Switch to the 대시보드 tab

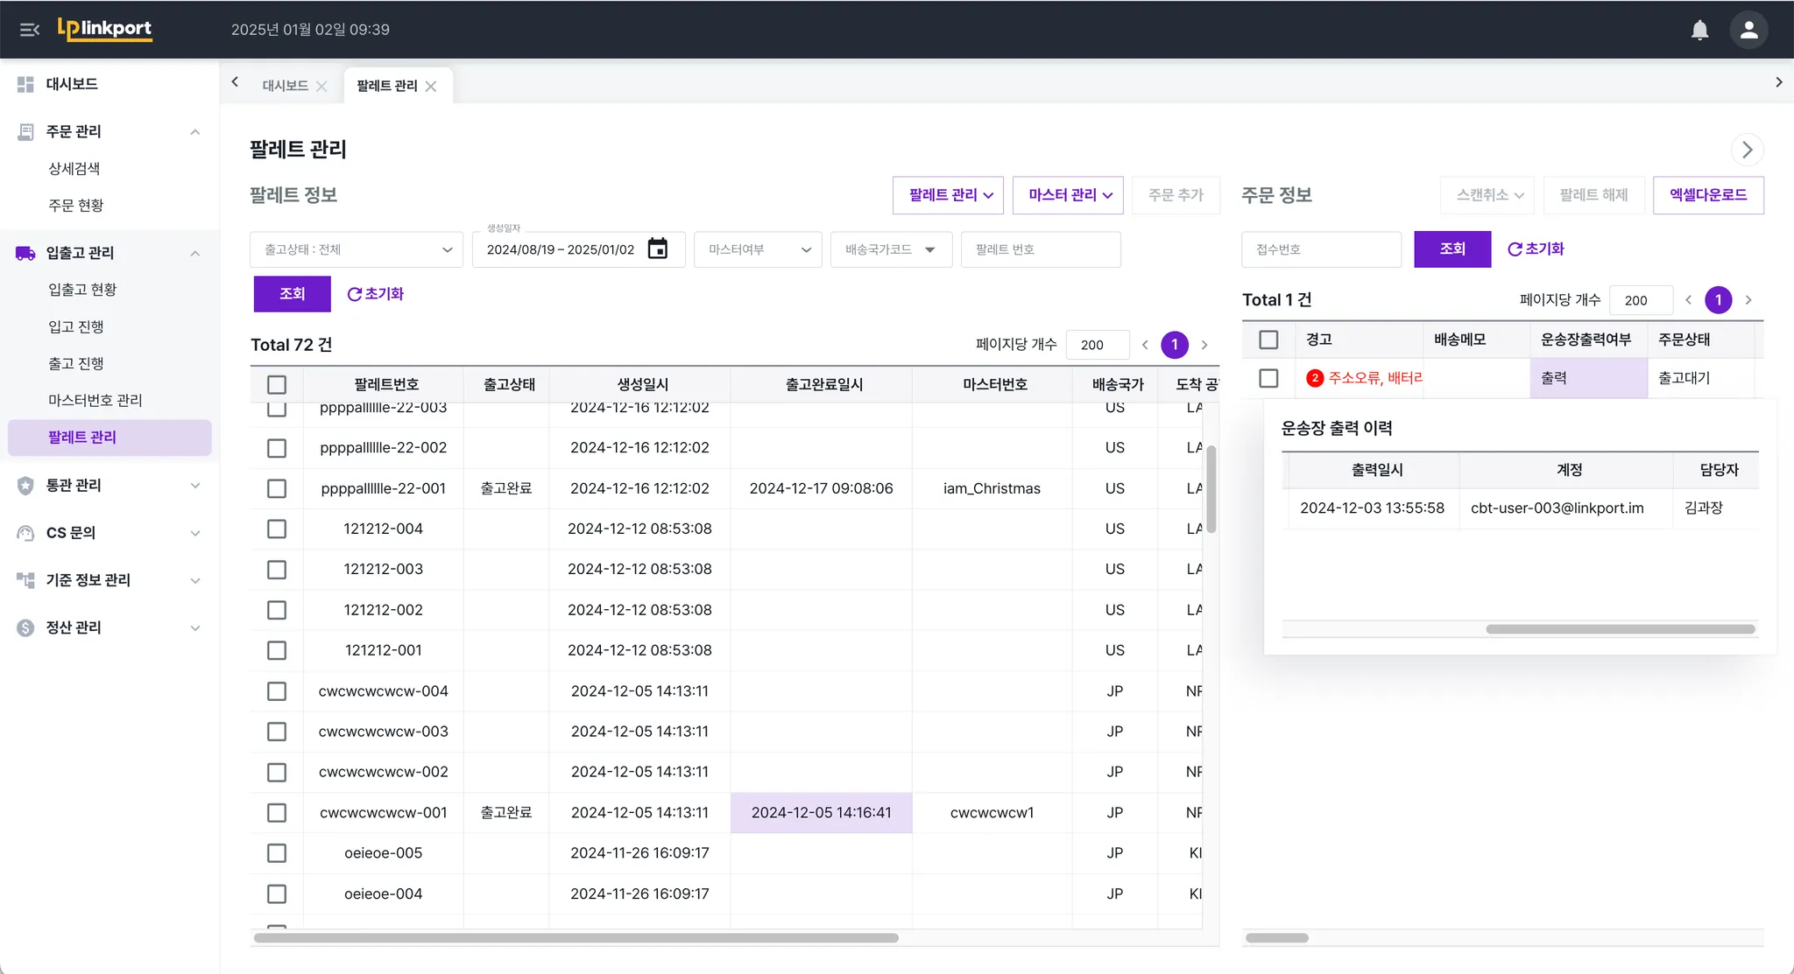pos(285,86)
